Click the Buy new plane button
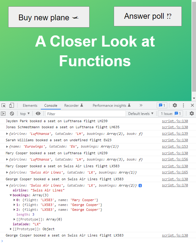 coord(49,17)
